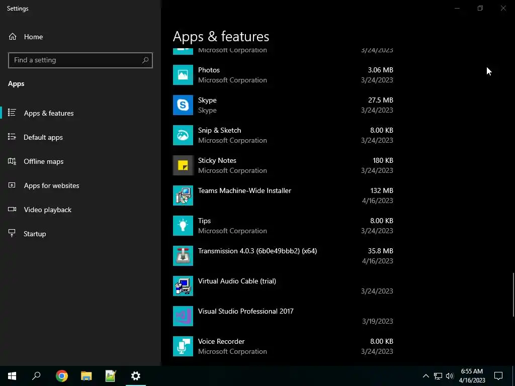
Task: Click the Virtual Audio Cable icon
Action: click(x=183, y=286)
